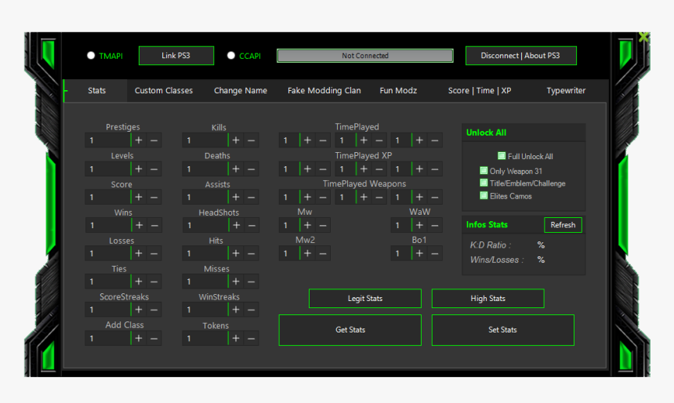The width and height of the screenshot is (674, 403).
Task: Click the minus button for Score
Action: 154,198
